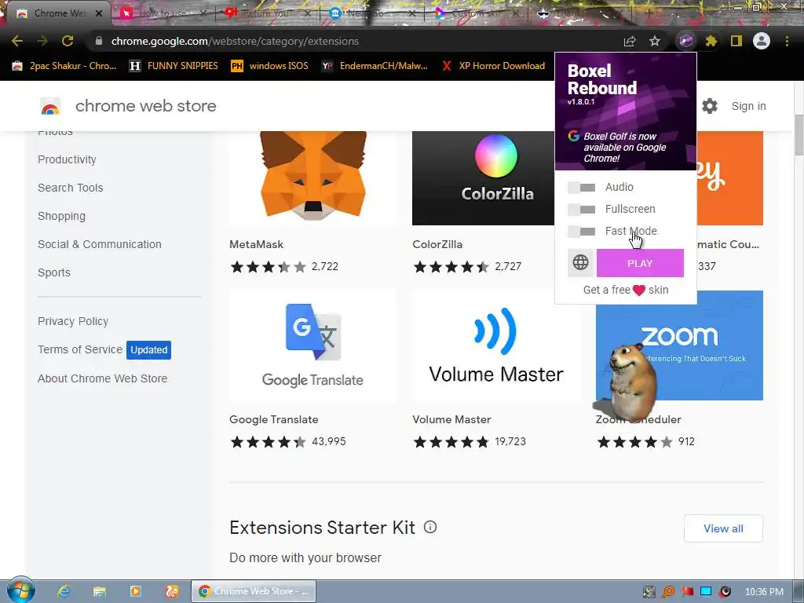Open the Privacy Policy link
Viewport: 804px width, 603px height.
click(73, 321)
